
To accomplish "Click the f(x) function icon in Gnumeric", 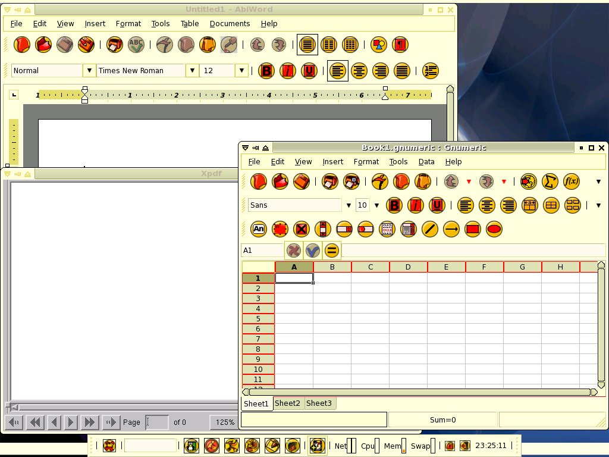I will 572,181.
